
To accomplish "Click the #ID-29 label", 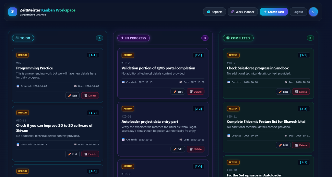I will (x=126, y=63).
